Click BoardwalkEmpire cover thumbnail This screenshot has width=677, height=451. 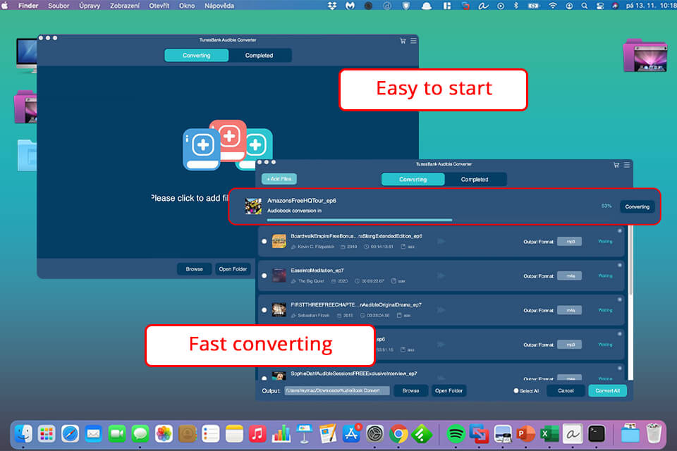(279, 241)
